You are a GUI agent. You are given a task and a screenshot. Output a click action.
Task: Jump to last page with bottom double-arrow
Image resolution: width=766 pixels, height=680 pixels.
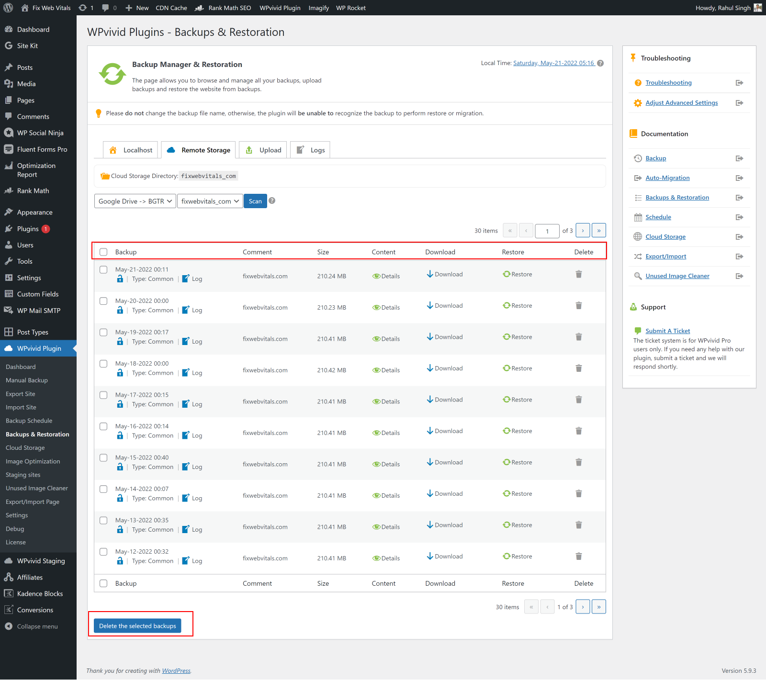click(x=599, y=607)
